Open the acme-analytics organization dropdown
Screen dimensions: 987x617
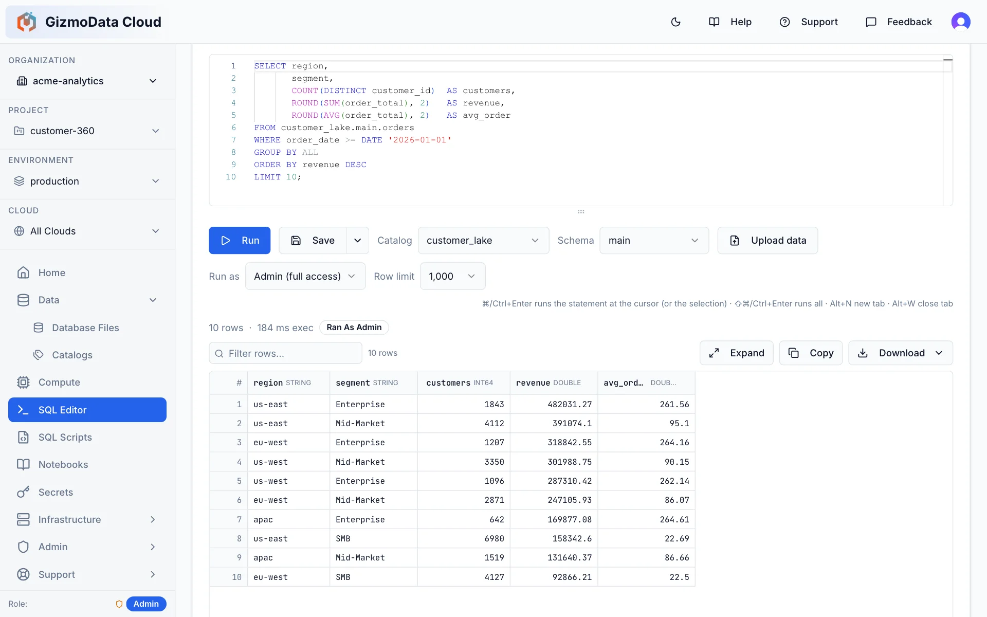pos(87,81)
